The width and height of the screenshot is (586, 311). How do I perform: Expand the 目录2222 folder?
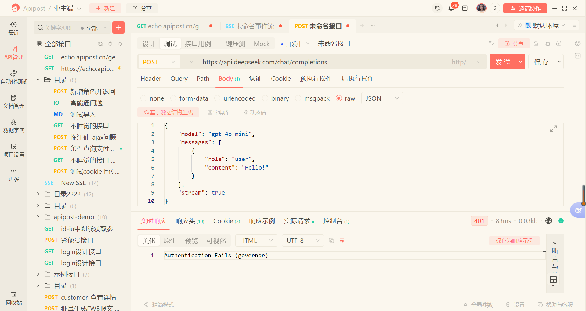pyautogui.click(x=38, y=194)
